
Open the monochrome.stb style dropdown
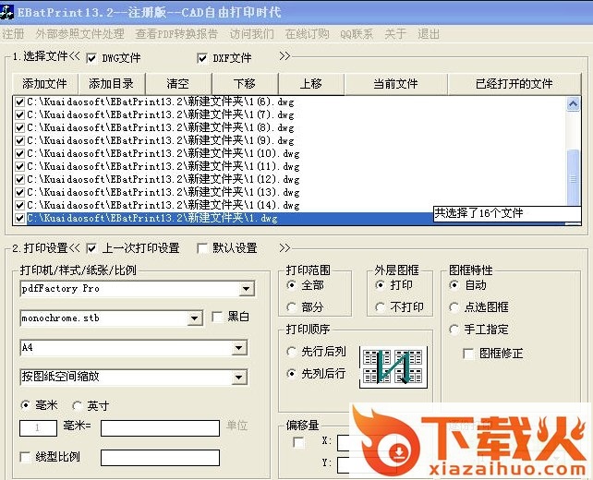194,318
